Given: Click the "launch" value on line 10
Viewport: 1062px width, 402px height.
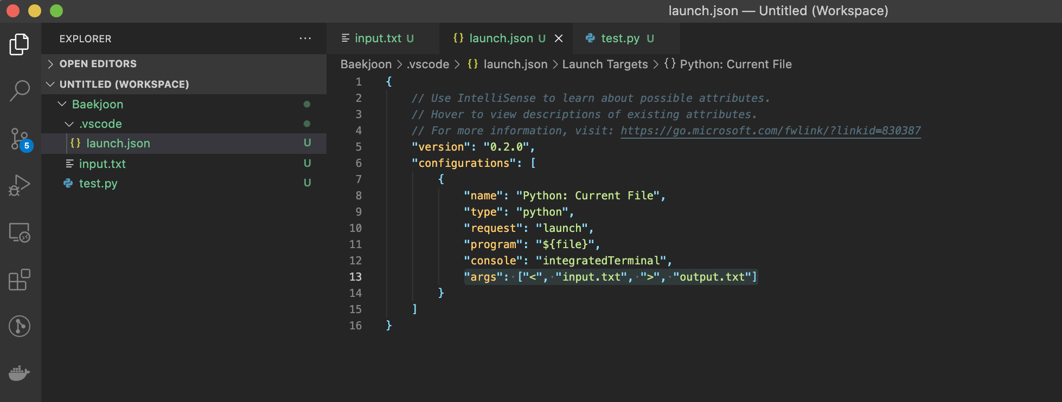Looking at the screenshot, I should [561, 228].
